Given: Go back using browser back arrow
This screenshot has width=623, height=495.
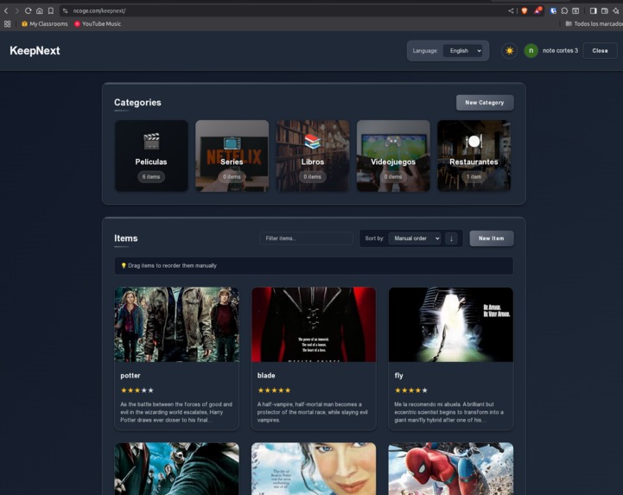Looking at the screenshot, I should (x=6, y=10).
